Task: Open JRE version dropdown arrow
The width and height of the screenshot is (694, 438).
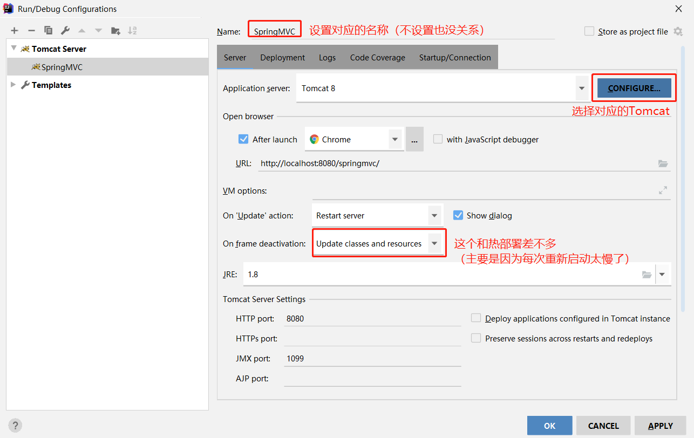Action: [x=662, y=275]
